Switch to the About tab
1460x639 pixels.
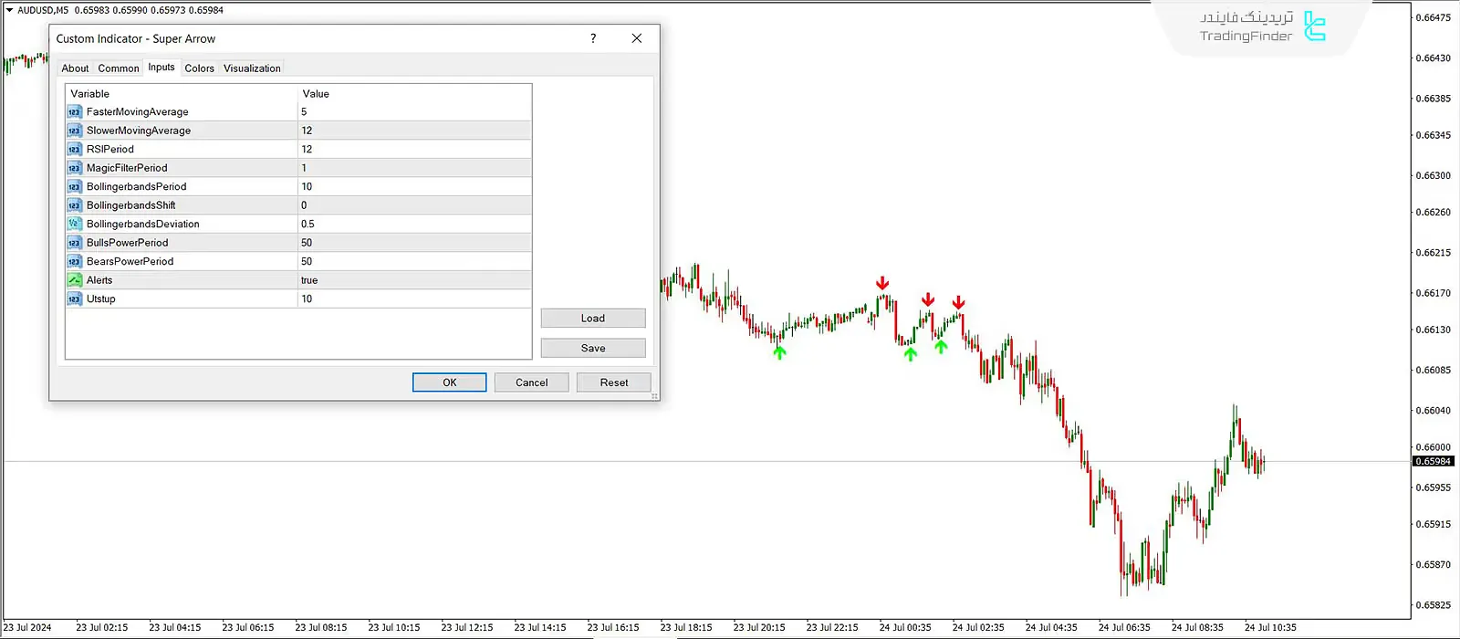pos(75,68)
